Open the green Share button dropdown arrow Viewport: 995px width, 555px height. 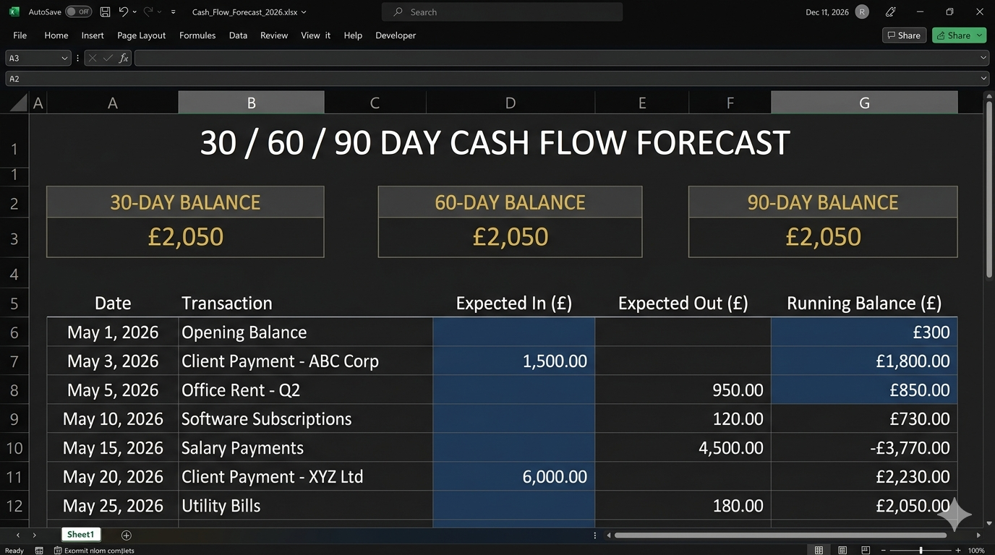[x=980, y=35]
